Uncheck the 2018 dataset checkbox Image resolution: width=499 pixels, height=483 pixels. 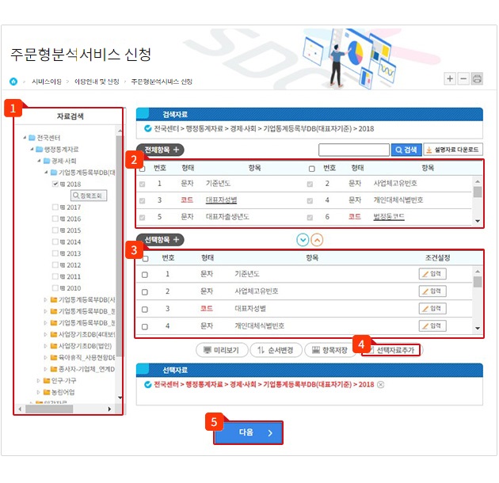pos(55,184)
